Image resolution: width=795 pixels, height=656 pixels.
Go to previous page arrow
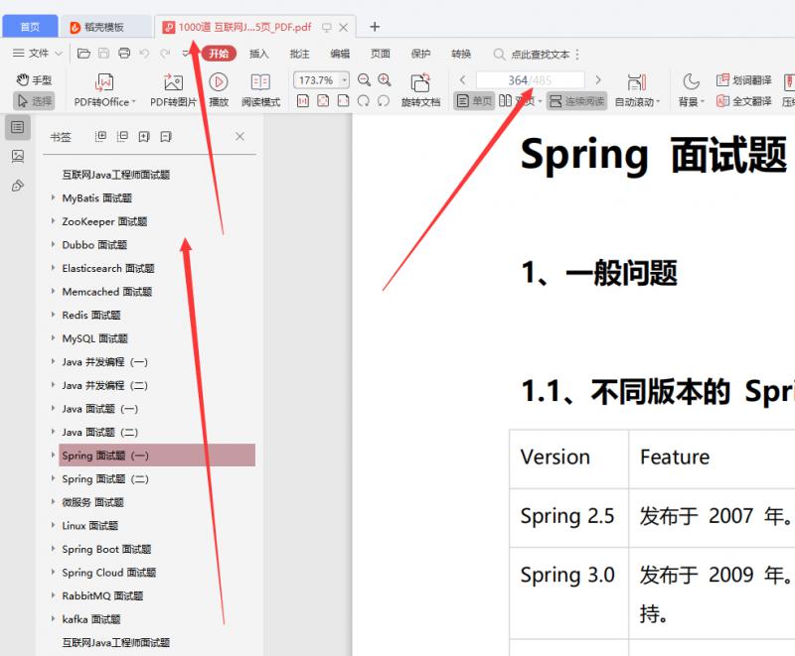pyautogui.click(x=462, y=80)
